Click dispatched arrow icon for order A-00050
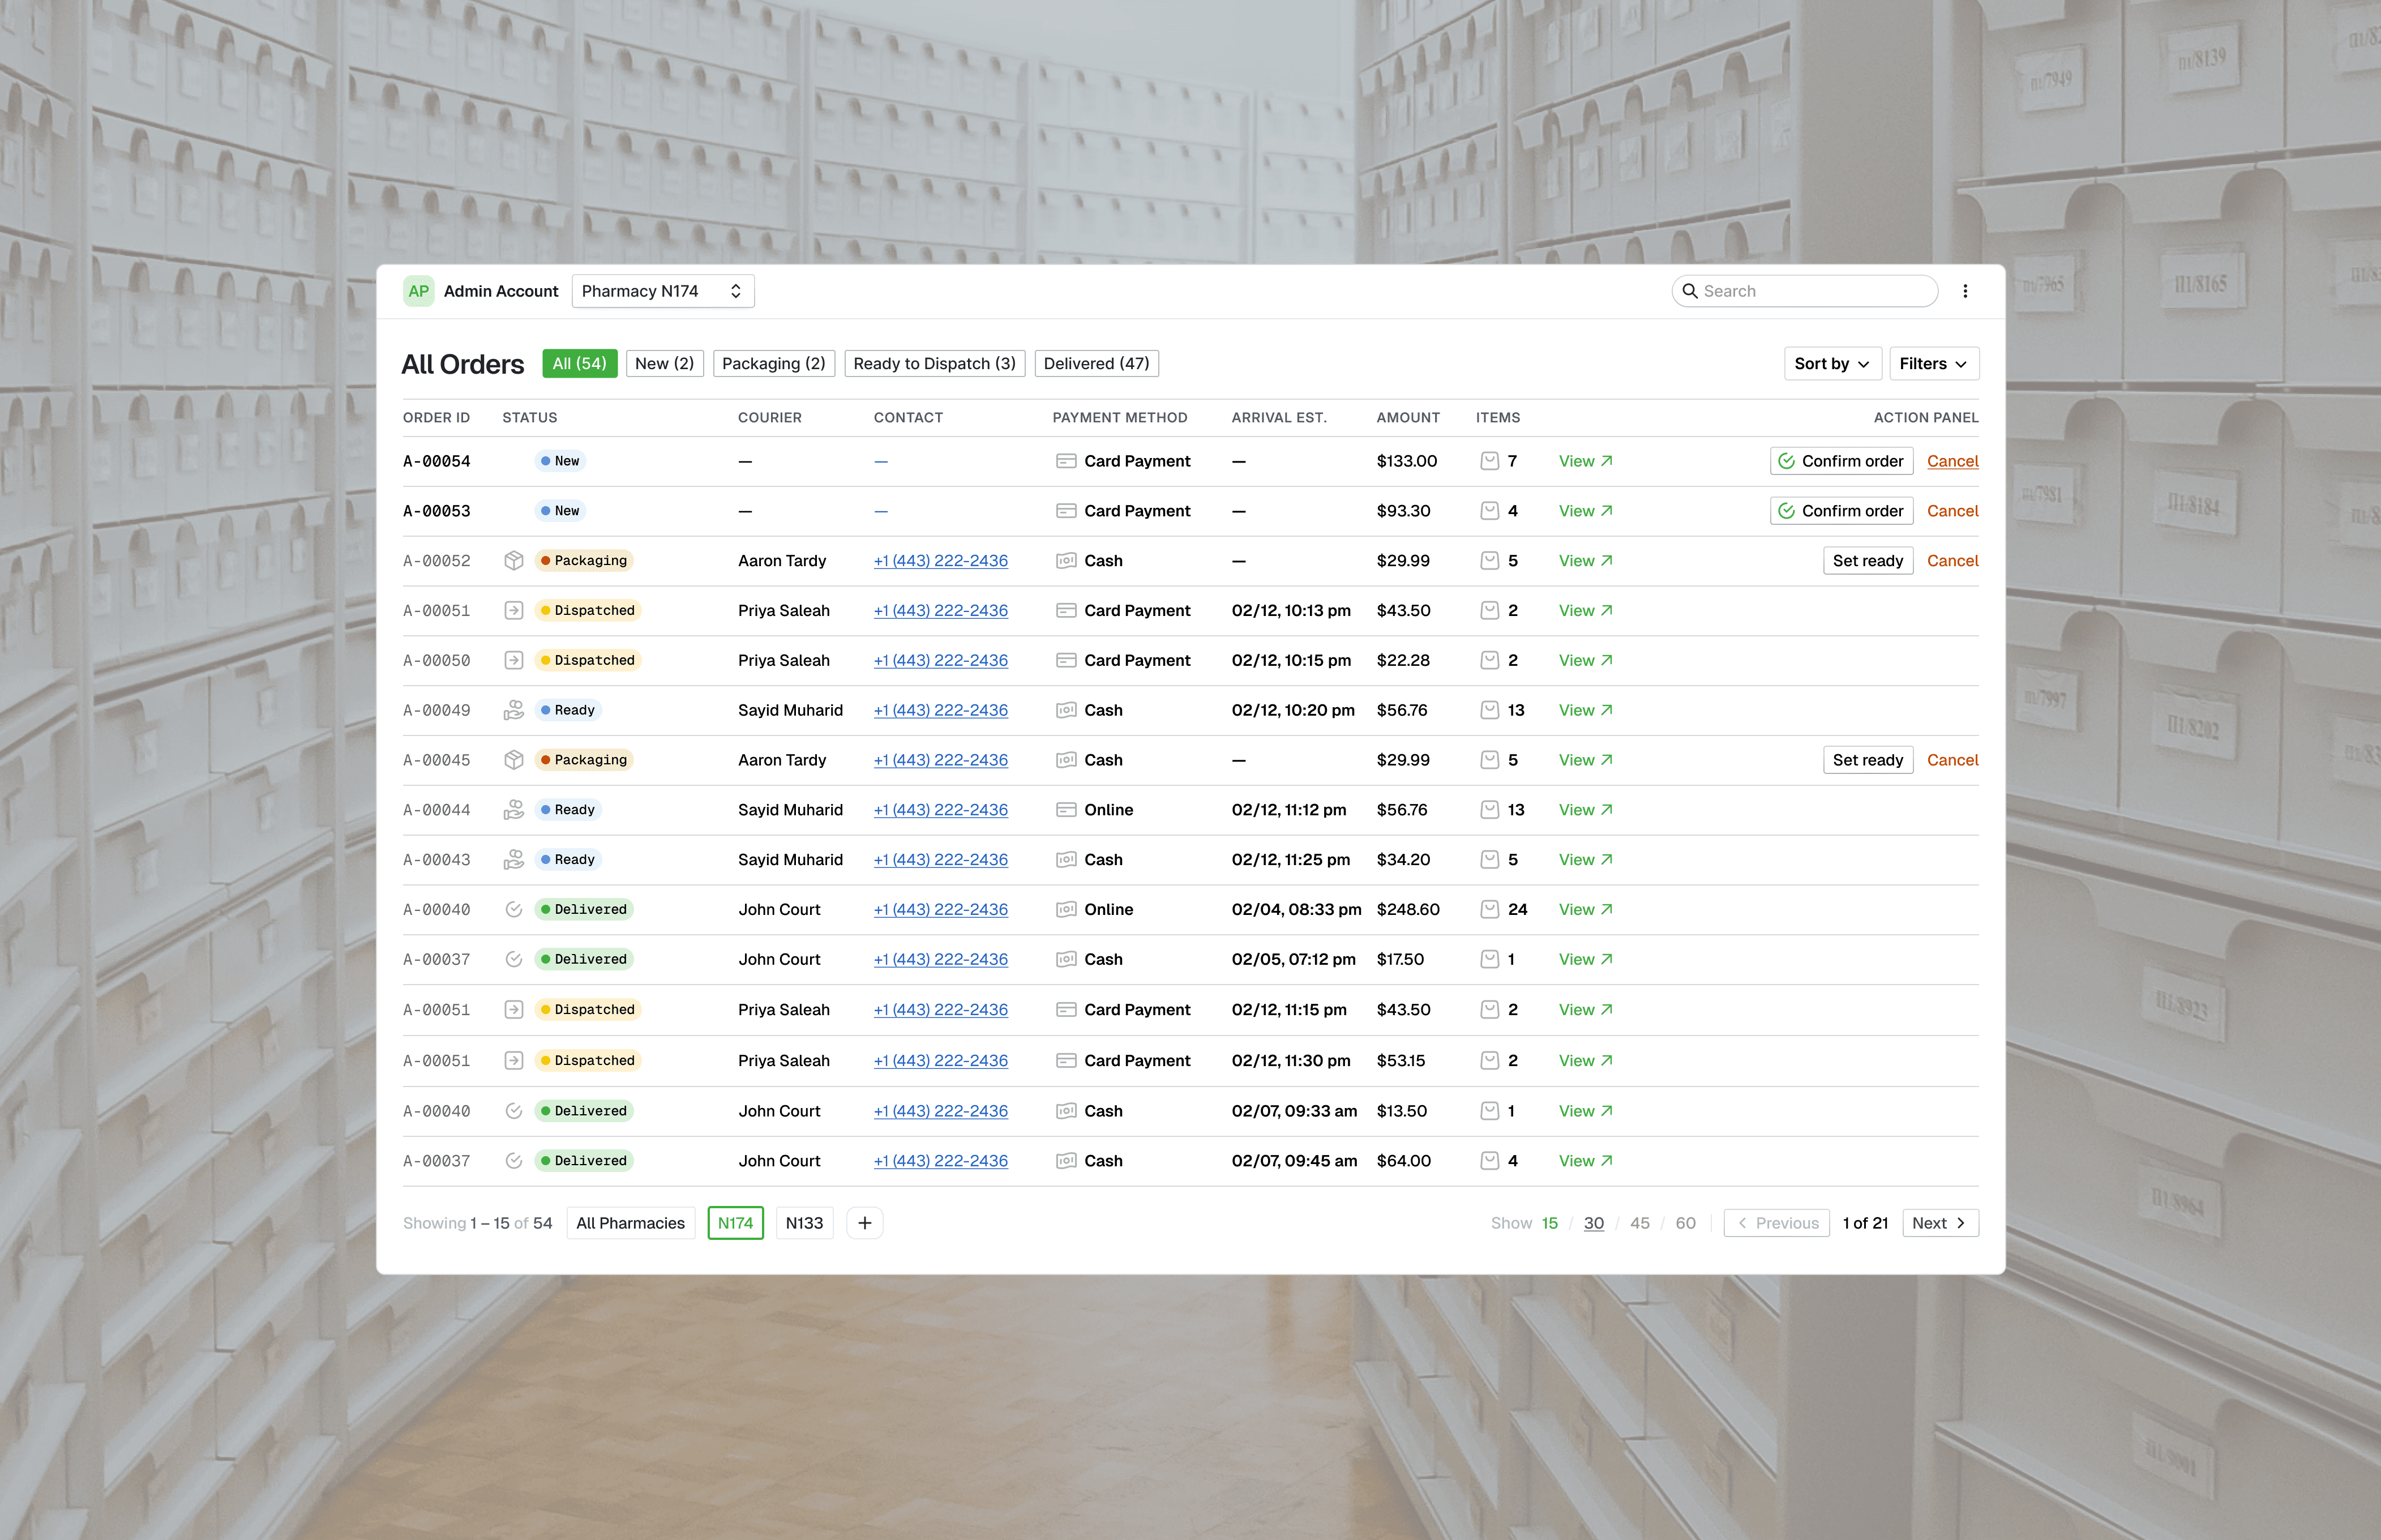 click(514, 660)
